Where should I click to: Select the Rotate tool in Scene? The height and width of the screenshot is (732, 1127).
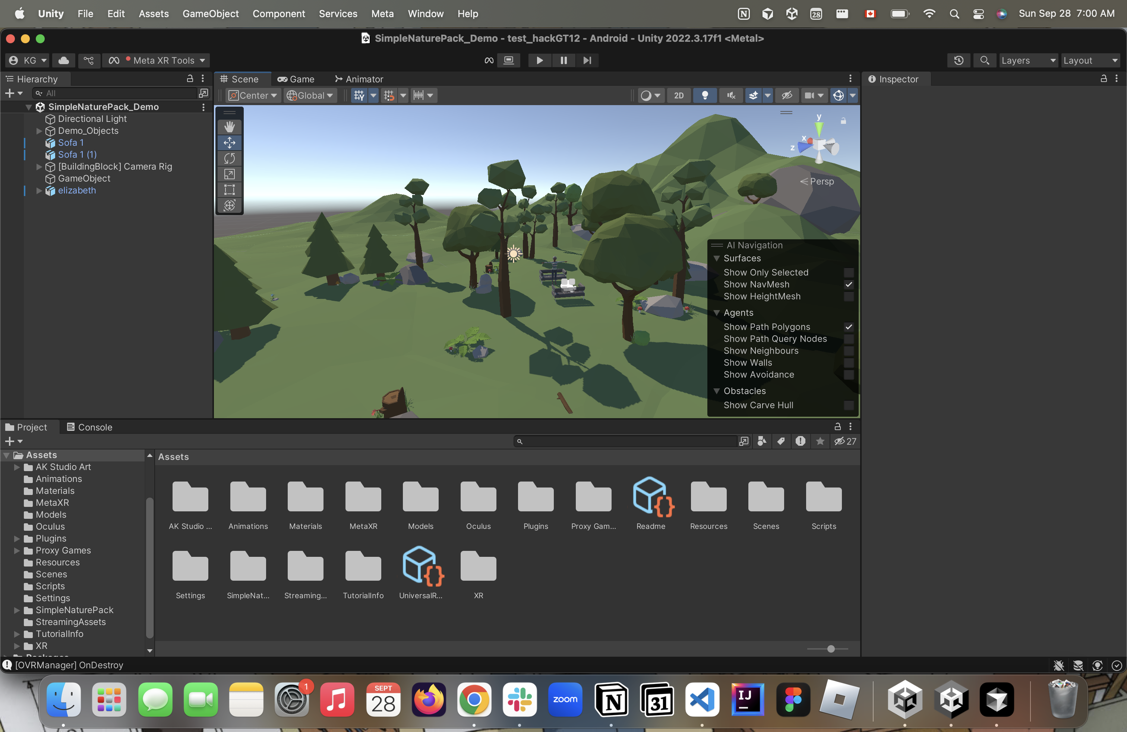(229, 158)
